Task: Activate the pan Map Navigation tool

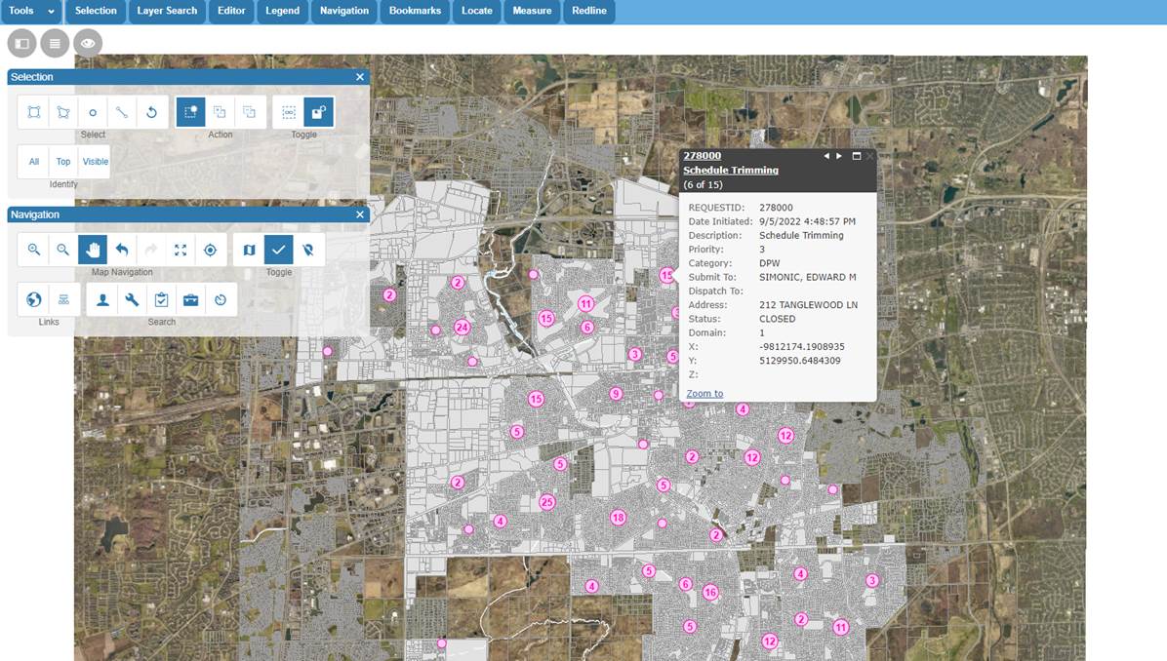Action: coord(92,250)
